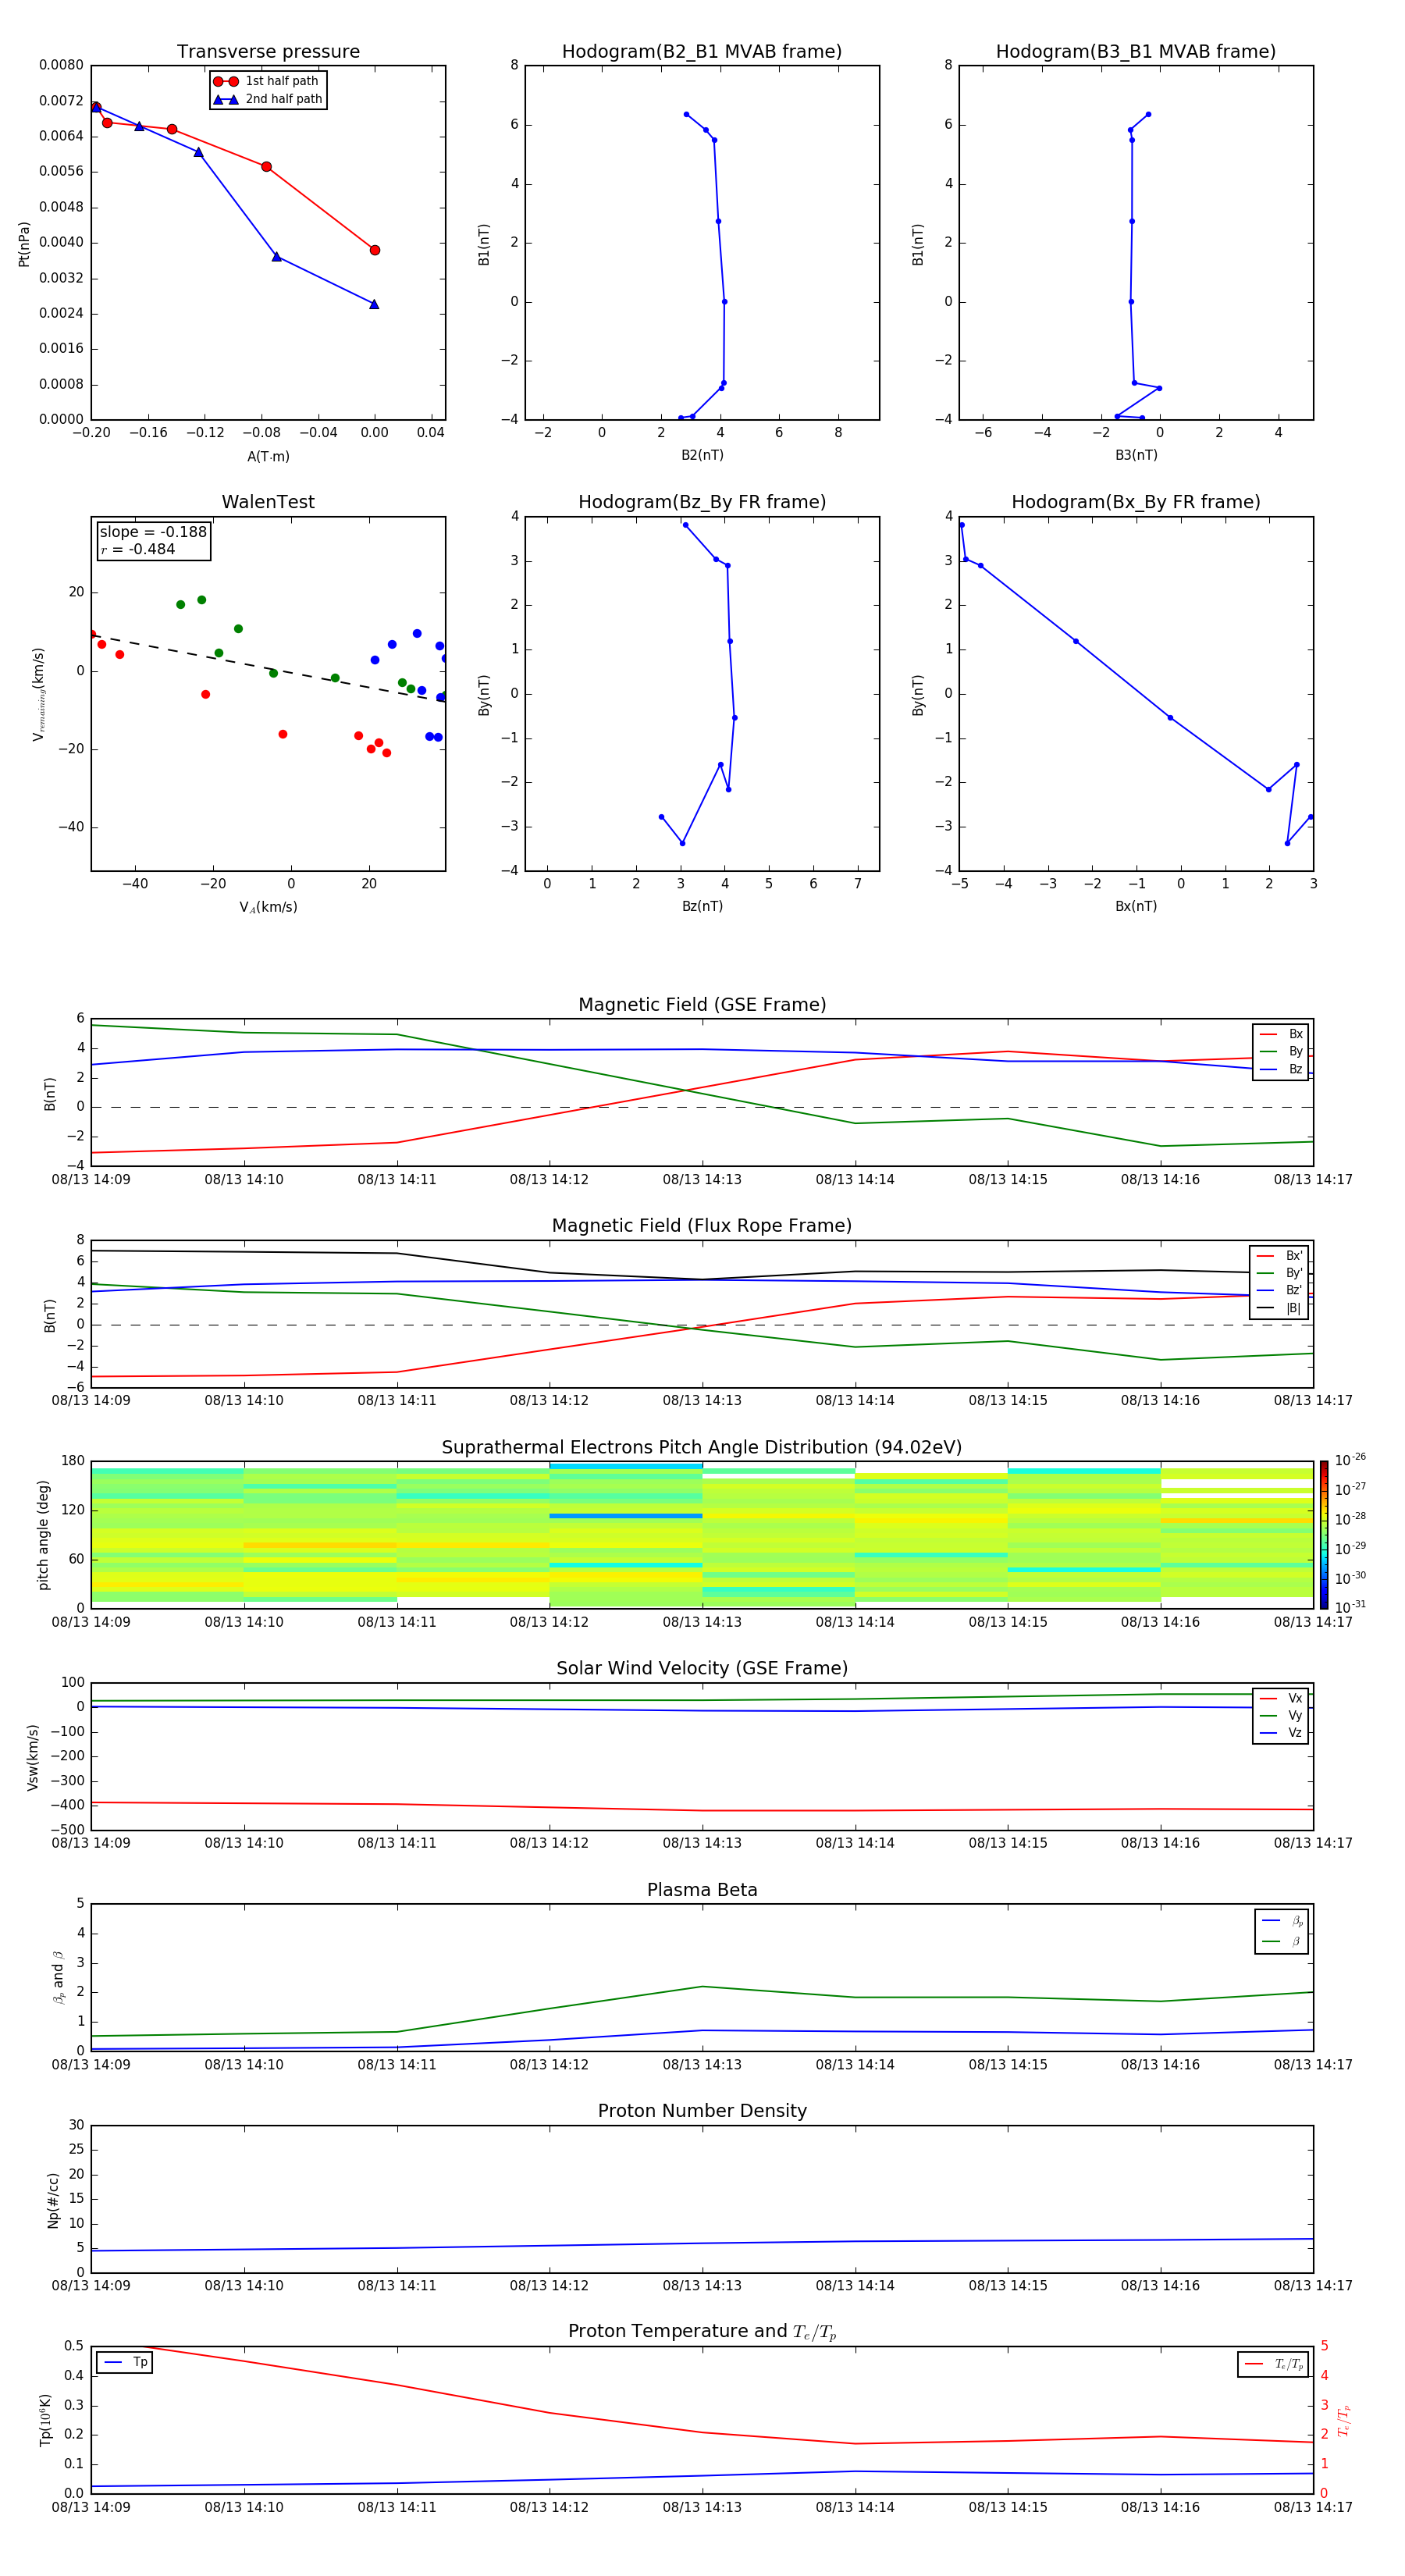Select the 'Hodogram(B2_B1 MVAB frame)' title

pyautogui.click(x=702, y=52)
